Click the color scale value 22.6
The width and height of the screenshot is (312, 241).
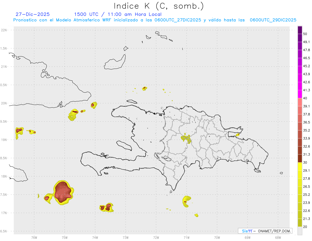tap(307, 211)
